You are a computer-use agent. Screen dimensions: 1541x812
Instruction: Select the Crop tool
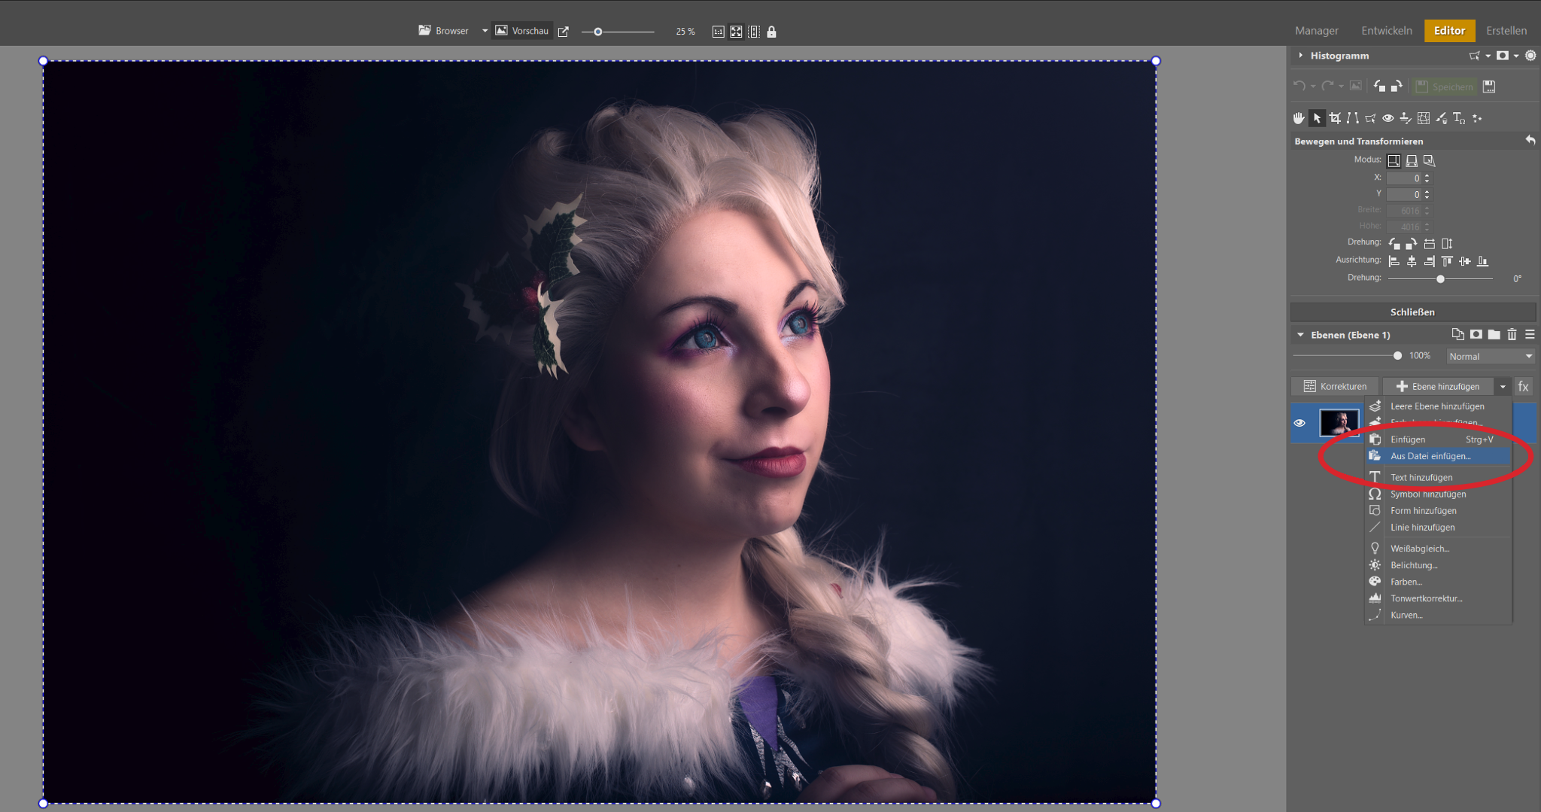pyautogui.click(x=1335, y=118)
